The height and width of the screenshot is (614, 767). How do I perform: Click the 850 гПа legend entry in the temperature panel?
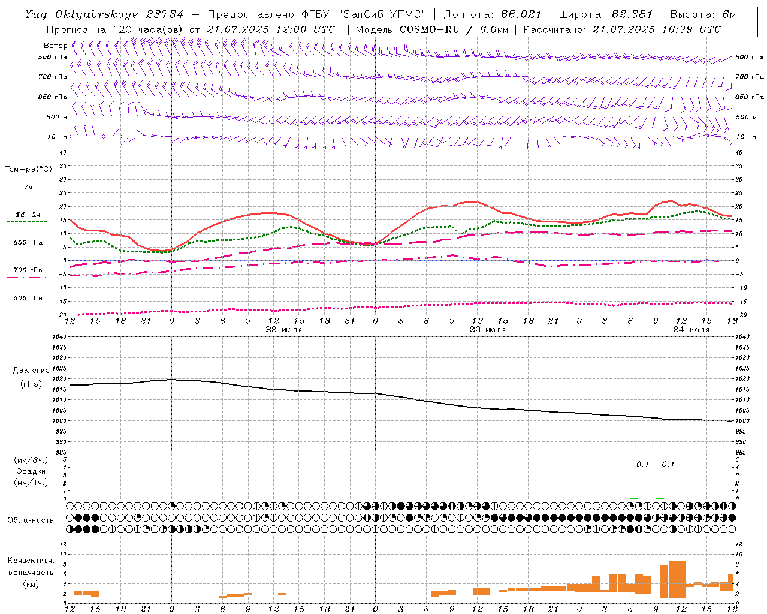(28, 243)
